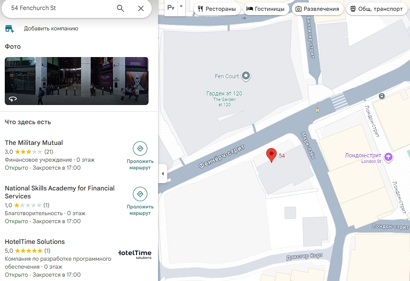Click the Фенчёрч-стрит street label

(x=222, y=156)
